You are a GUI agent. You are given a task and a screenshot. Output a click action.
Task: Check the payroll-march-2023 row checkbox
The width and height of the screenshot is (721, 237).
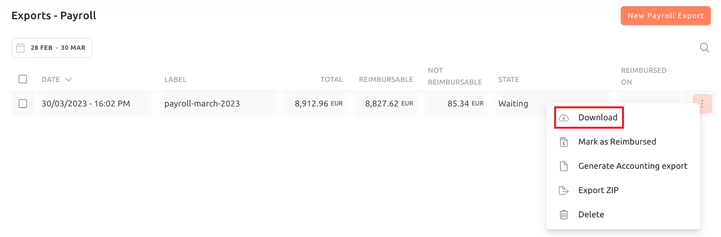(x=23, y=104)
